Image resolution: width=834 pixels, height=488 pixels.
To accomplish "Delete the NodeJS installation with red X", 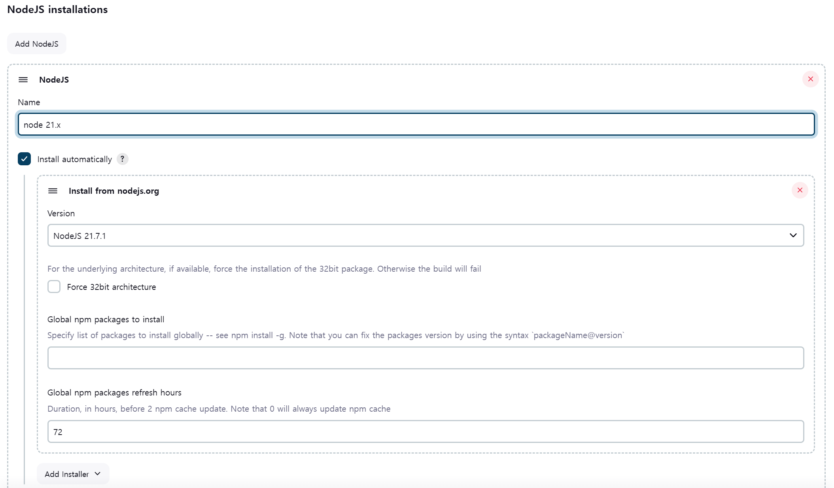I will click(x=810, y=79).
